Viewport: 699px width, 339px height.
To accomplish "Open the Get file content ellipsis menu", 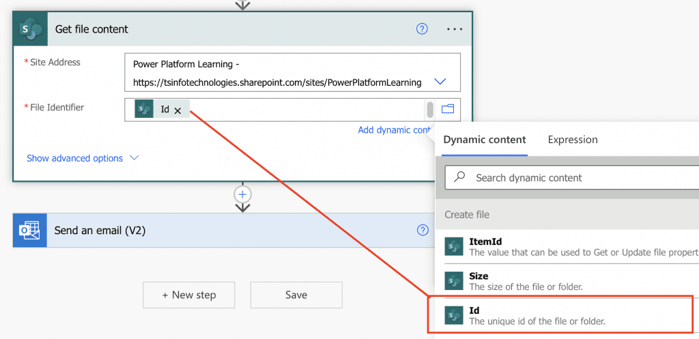I will [455, 29].
